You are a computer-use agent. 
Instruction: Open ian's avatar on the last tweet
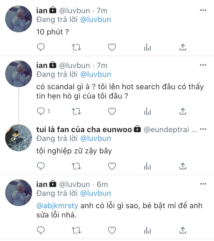click(x=19, y=193)
